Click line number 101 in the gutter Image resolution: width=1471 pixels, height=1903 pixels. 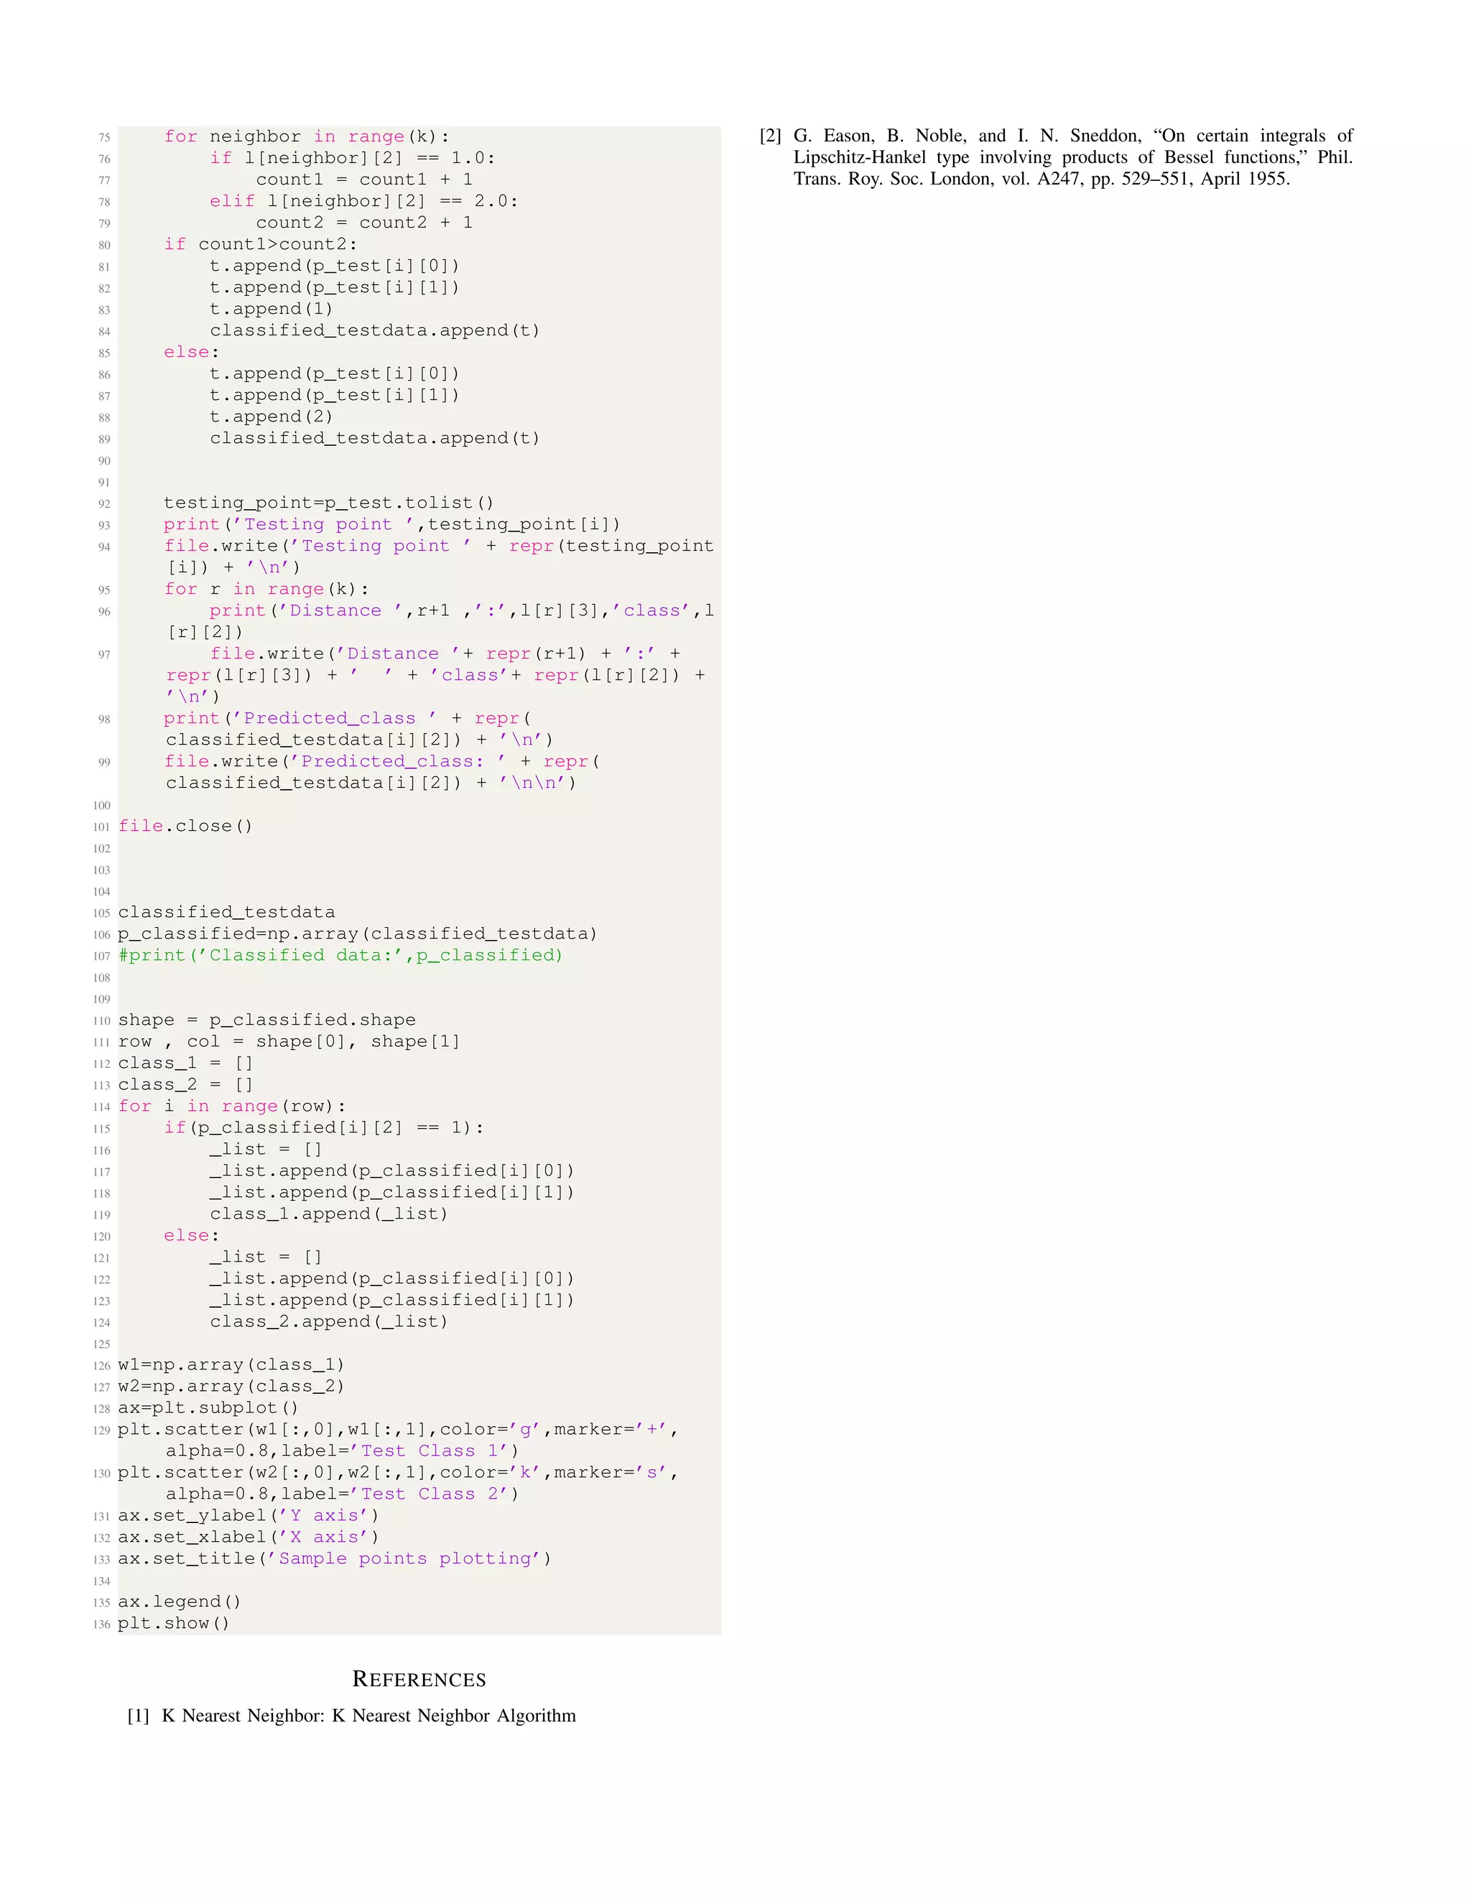click(102, 827)
